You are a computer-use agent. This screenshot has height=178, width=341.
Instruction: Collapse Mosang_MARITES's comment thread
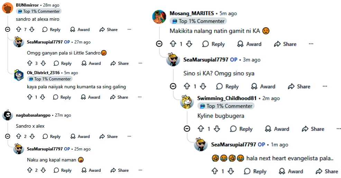tap(159, 44)
